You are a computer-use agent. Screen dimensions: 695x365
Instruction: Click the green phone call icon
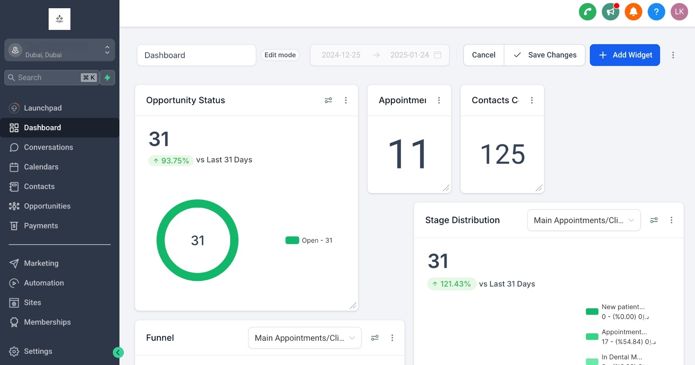(x=587, y=12)
